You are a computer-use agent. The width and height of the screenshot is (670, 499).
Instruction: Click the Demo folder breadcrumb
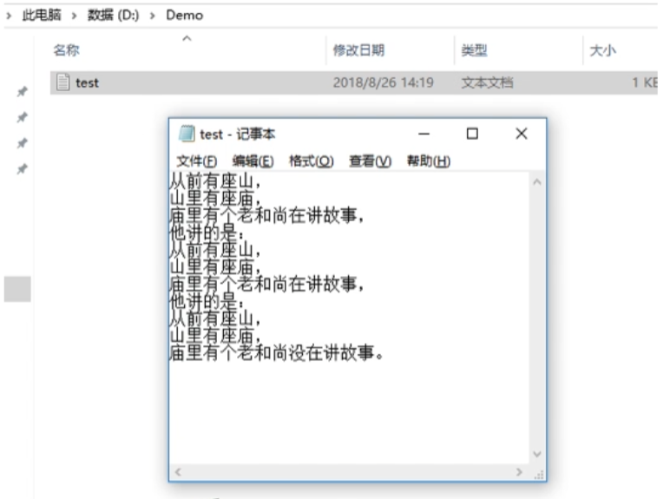click(x=185, y=16)
